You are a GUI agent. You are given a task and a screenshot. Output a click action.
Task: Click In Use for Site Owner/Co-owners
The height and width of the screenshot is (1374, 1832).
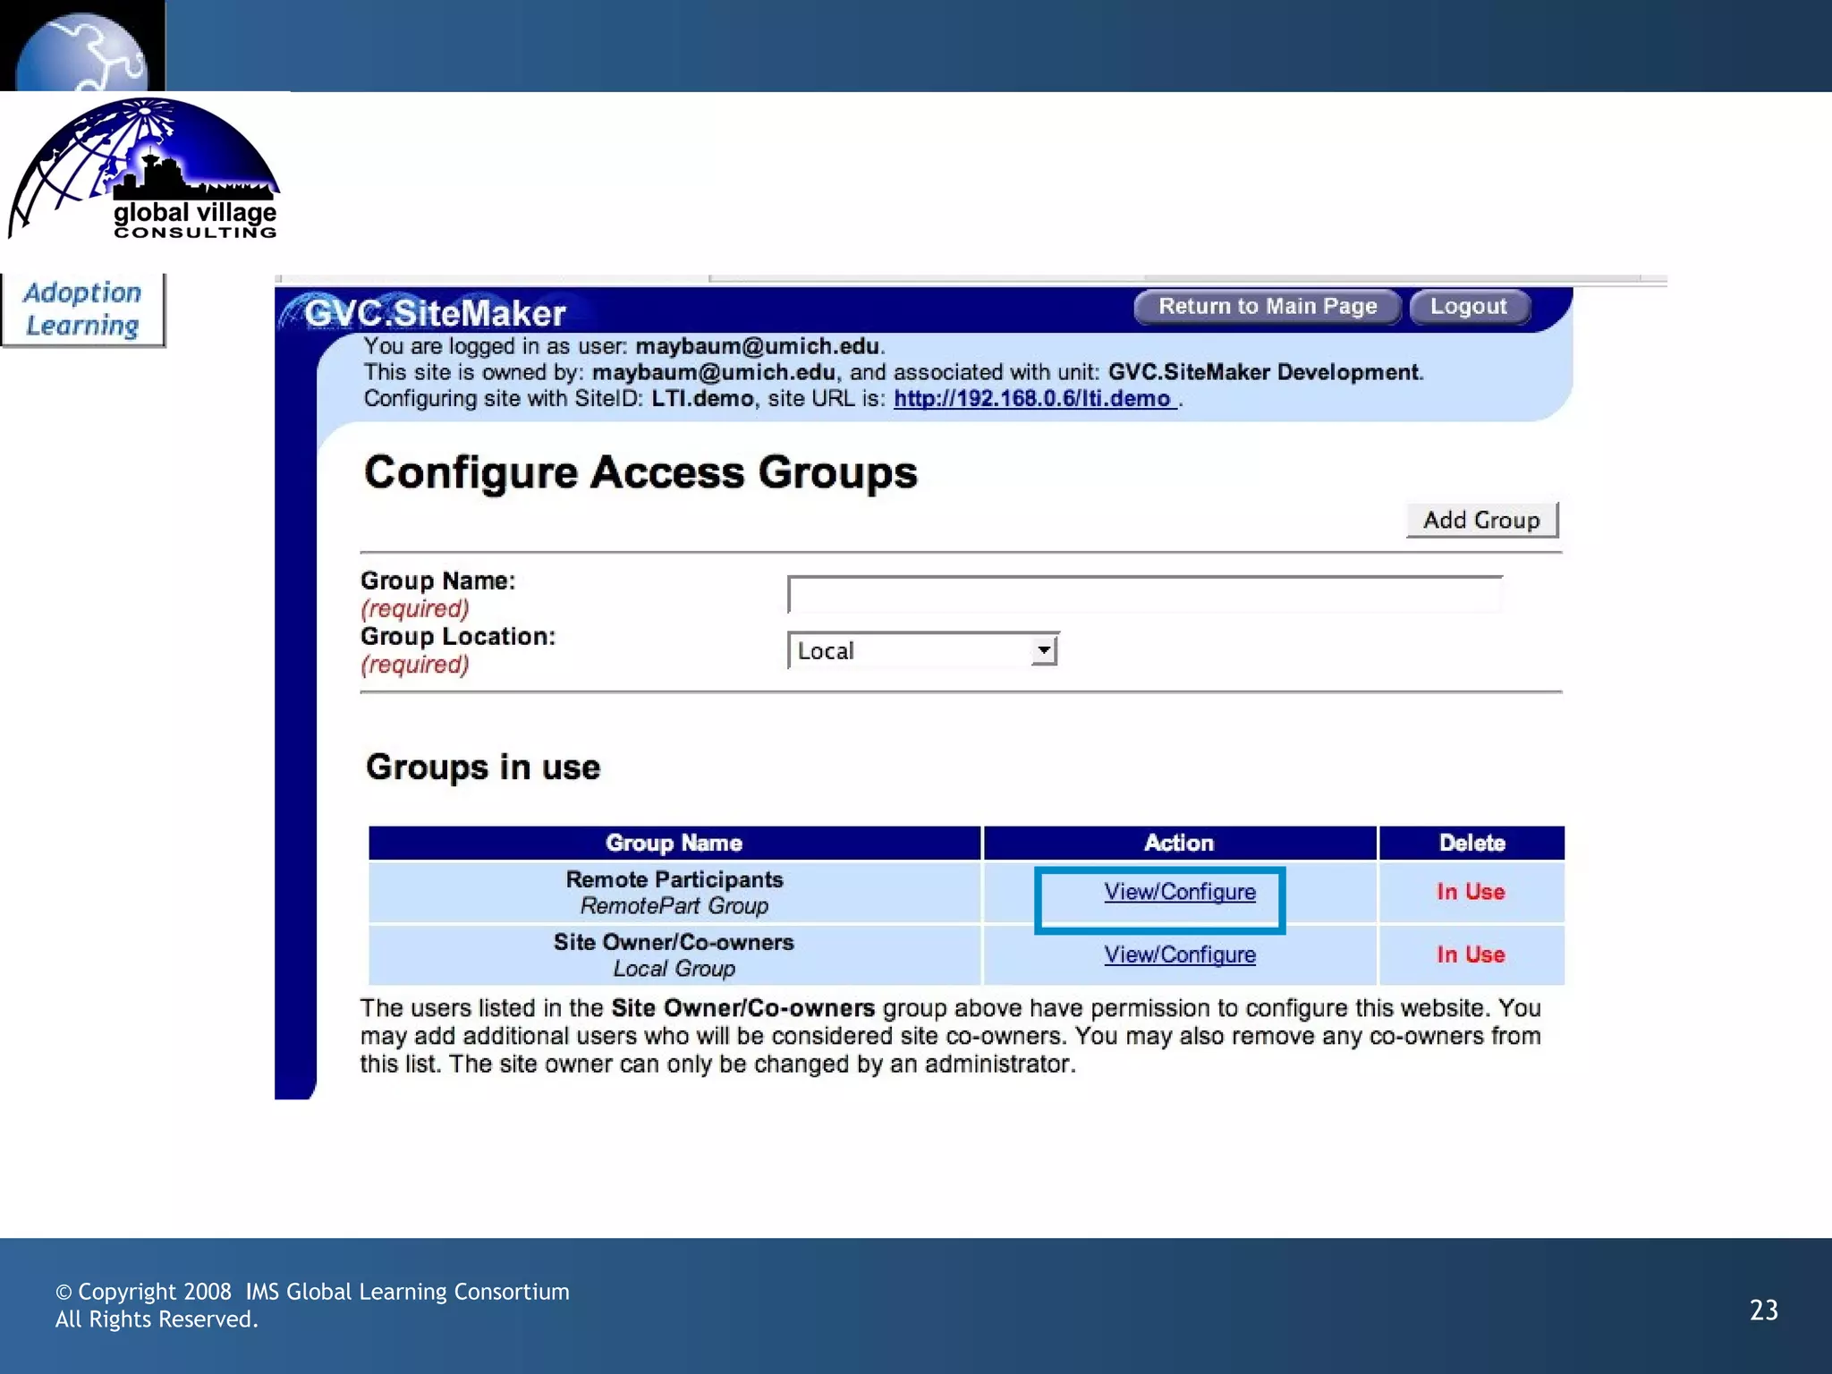pos(1471,954)
